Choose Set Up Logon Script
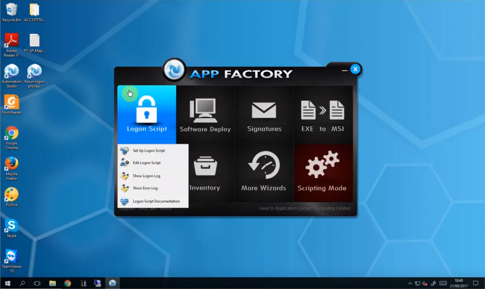 148,151
